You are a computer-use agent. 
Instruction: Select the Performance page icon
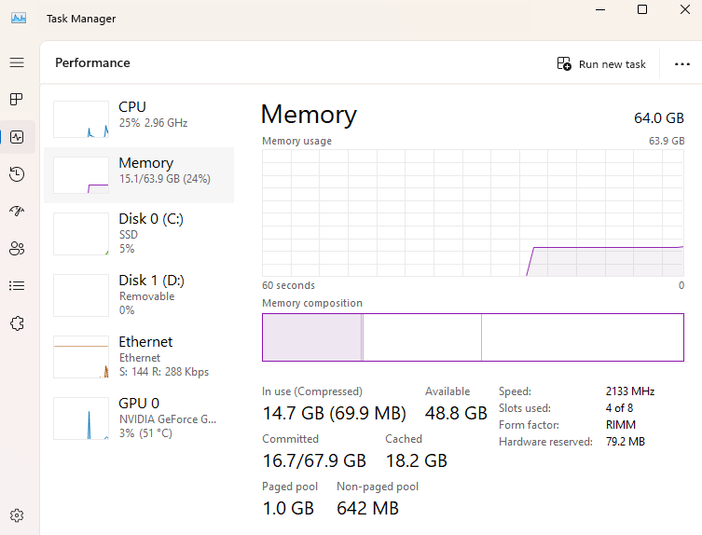[x=17, y=137]
